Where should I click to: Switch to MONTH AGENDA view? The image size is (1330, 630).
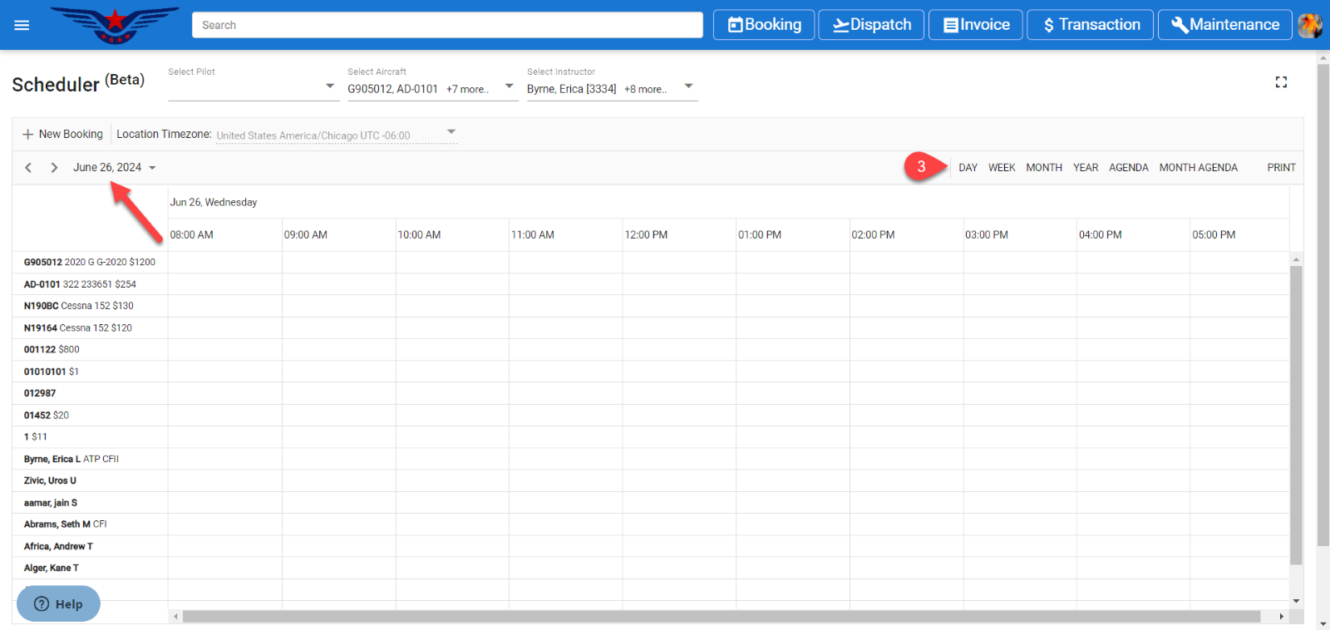pos(1198,168)
